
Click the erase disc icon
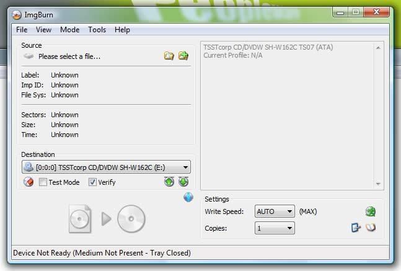tap(29, 182)
